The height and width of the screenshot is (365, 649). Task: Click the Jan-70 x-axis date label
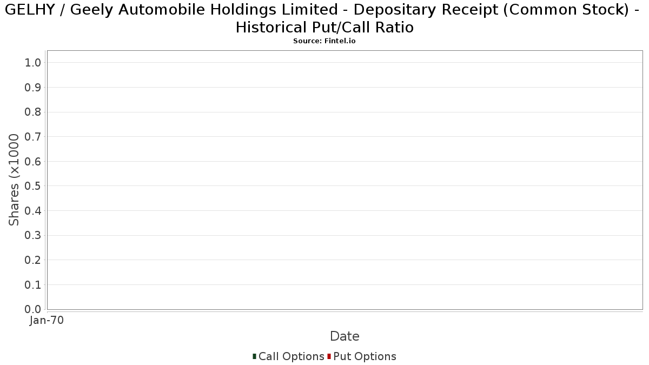tap(47, 321)
